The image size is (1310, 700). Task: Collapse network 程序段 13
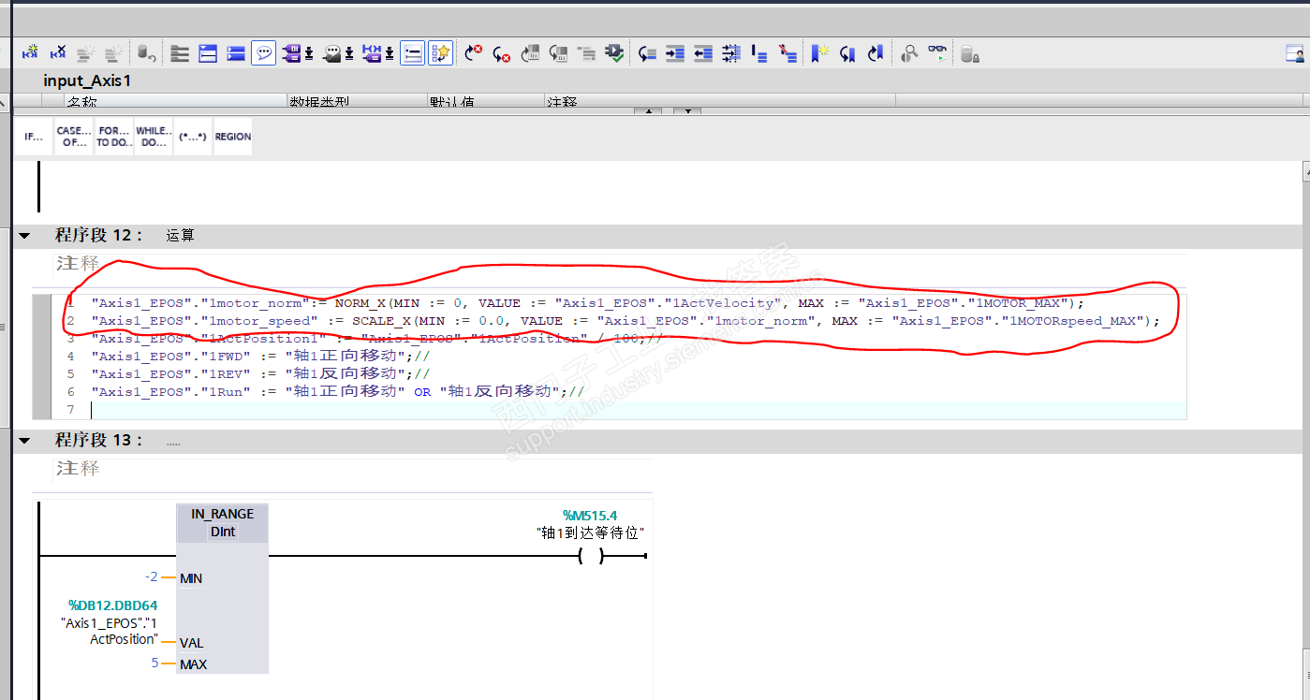coord(24,441)
